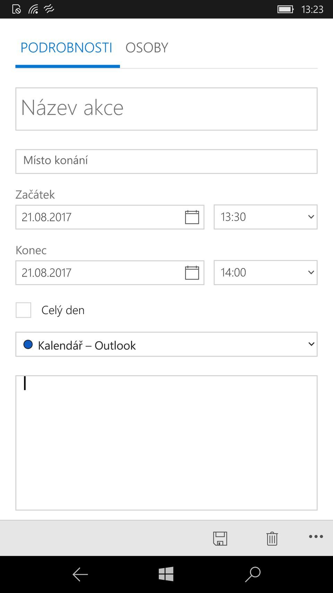333x593 pixels.
Task: Click the Začátek date 21.08.2017 field
Action: (97, 217)
